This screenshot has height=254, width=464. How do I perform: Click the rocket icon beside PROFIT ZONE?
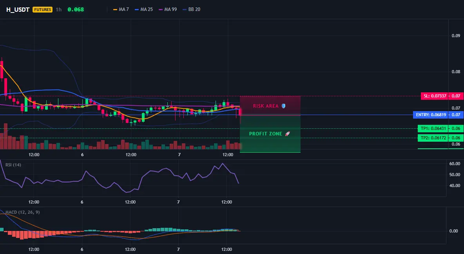287,133
